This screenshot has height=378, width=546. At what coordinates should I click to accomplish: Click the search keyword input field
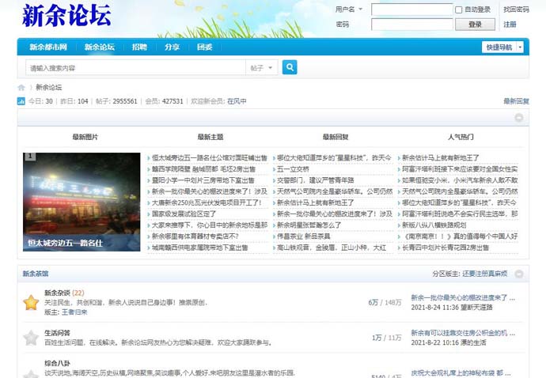coord(135,68)
